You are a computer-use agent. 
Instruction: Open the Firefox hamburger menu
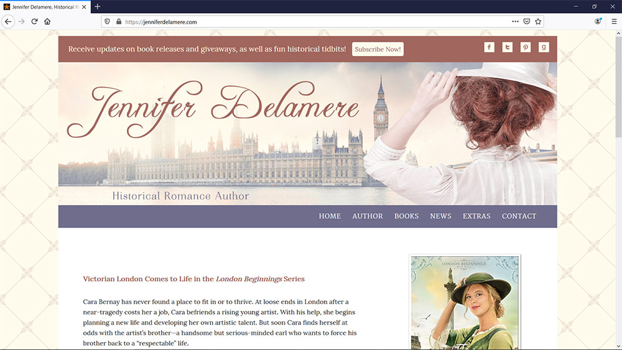tap(614, 21)
